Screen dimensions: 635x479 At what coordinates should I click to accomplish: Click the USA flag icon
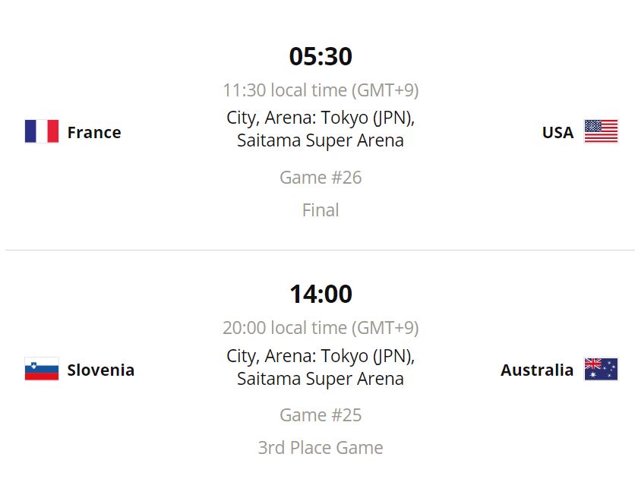click(601, 132)
